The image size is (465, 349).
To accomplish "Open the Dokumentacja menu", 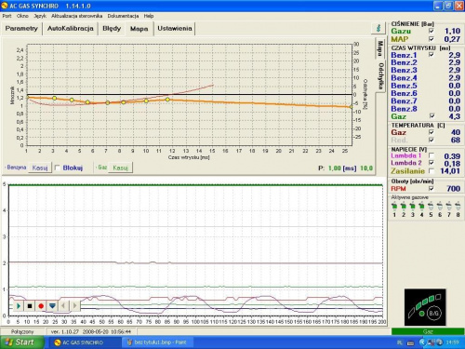I will click(123, 16).
